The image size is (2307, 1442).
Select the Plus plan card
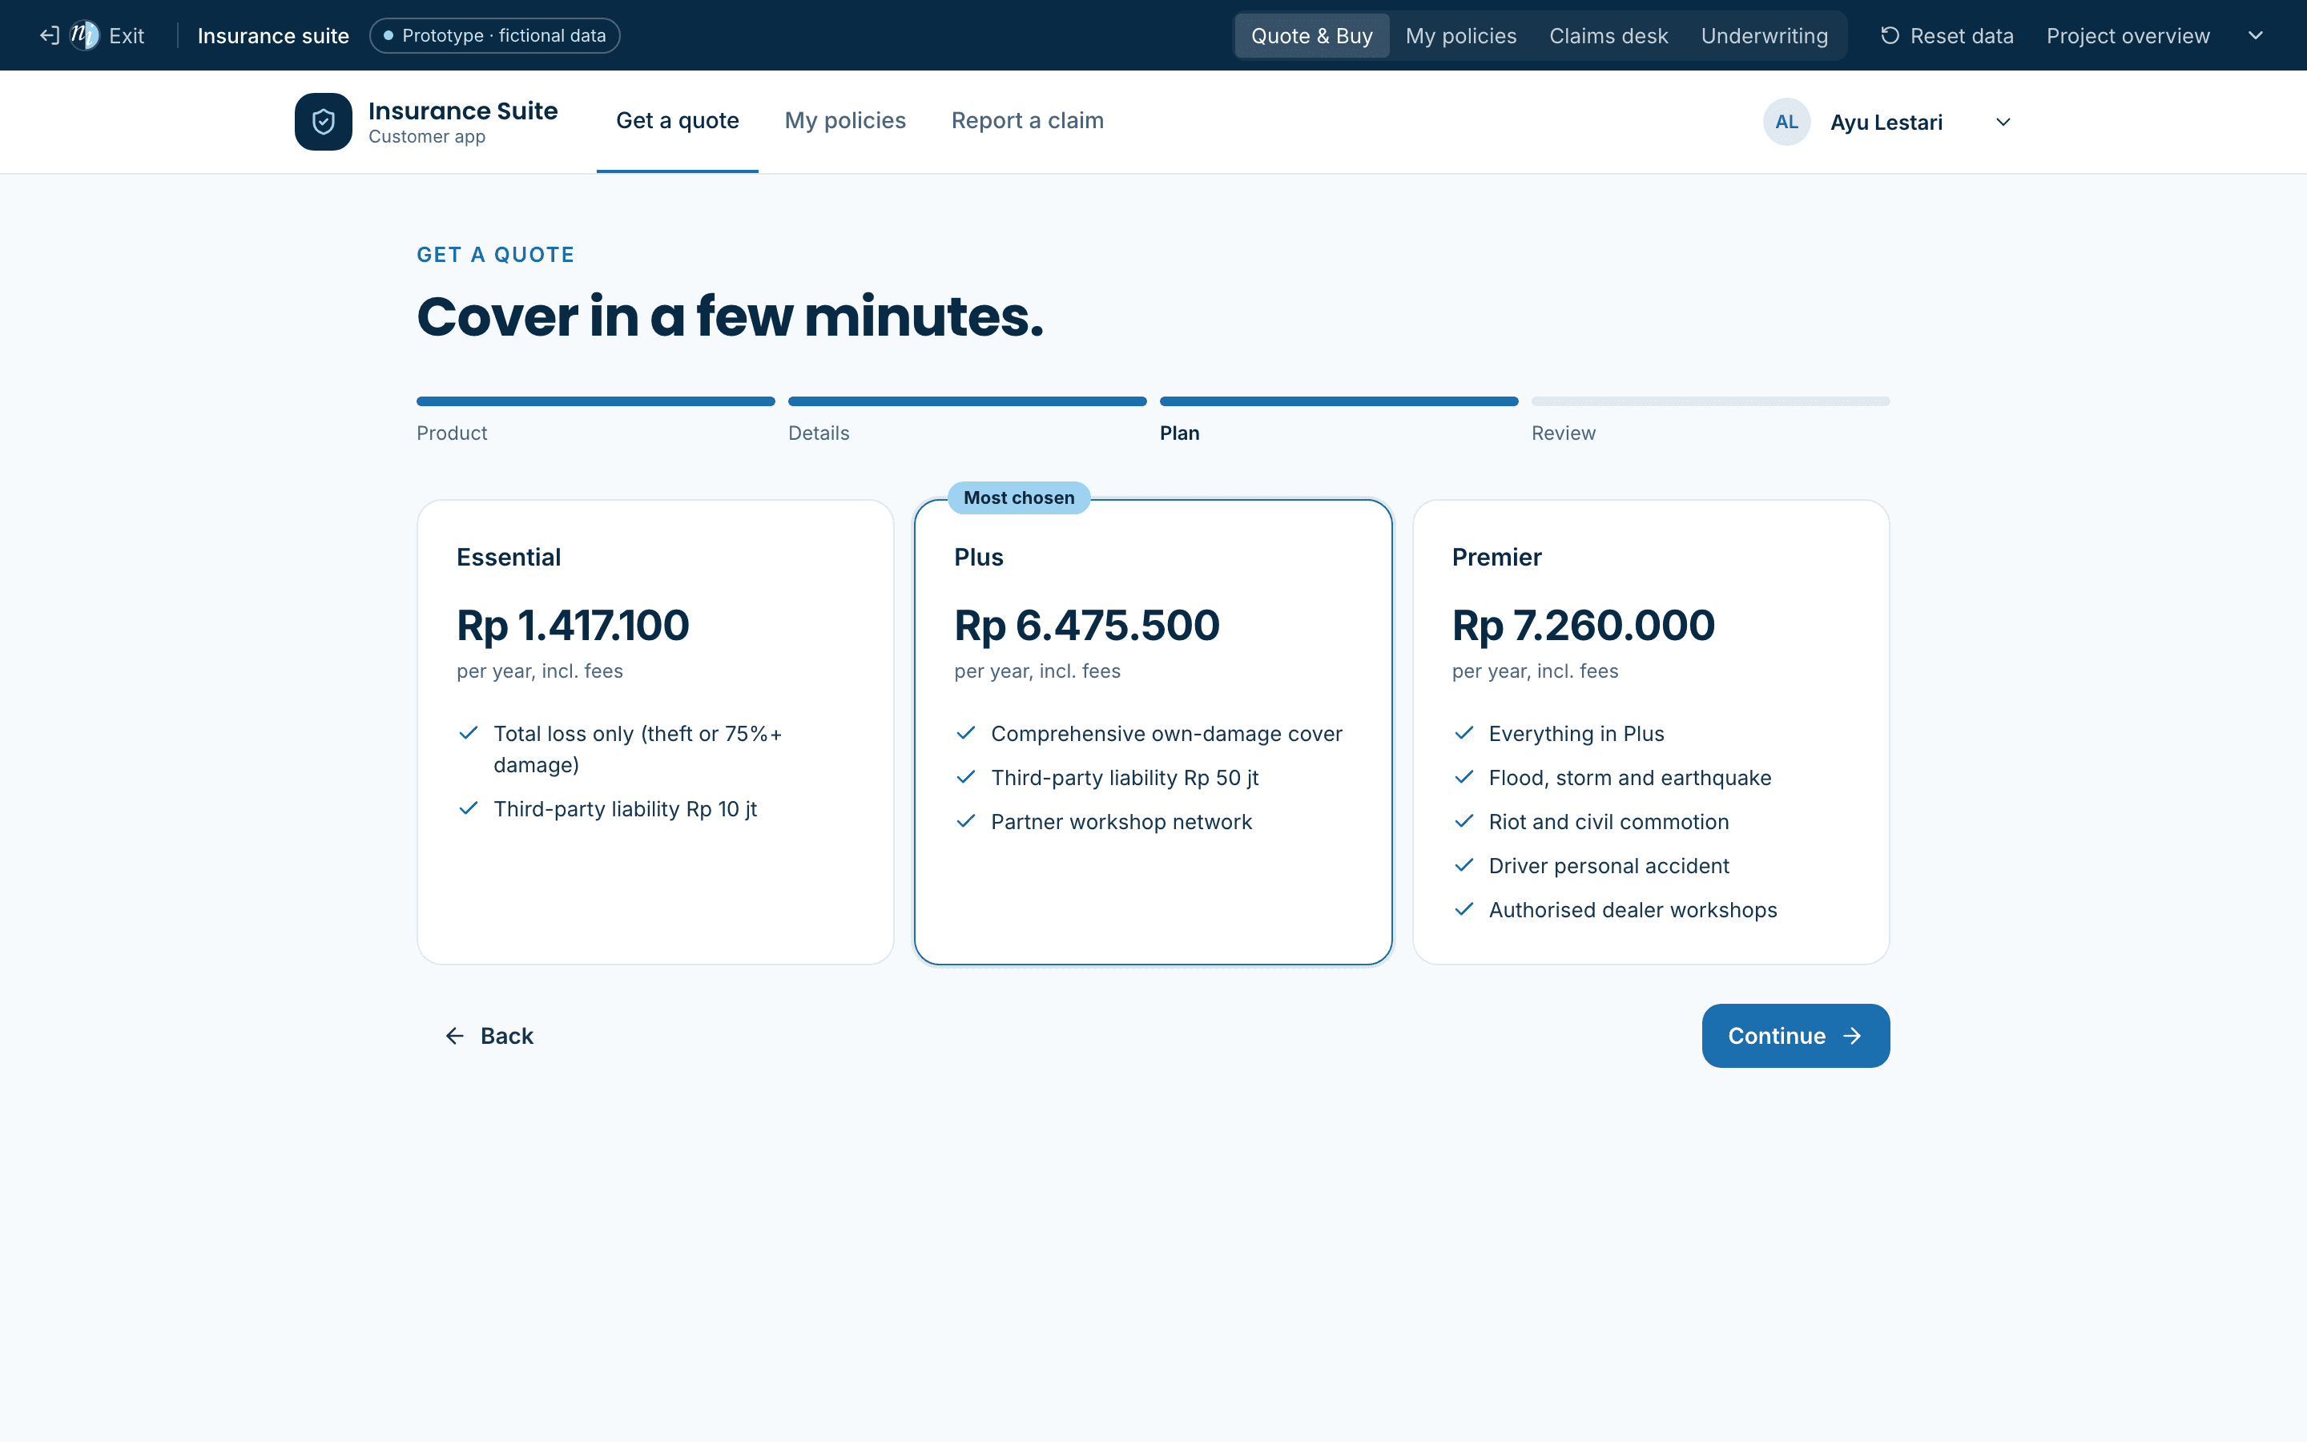tap(1153, 731)
